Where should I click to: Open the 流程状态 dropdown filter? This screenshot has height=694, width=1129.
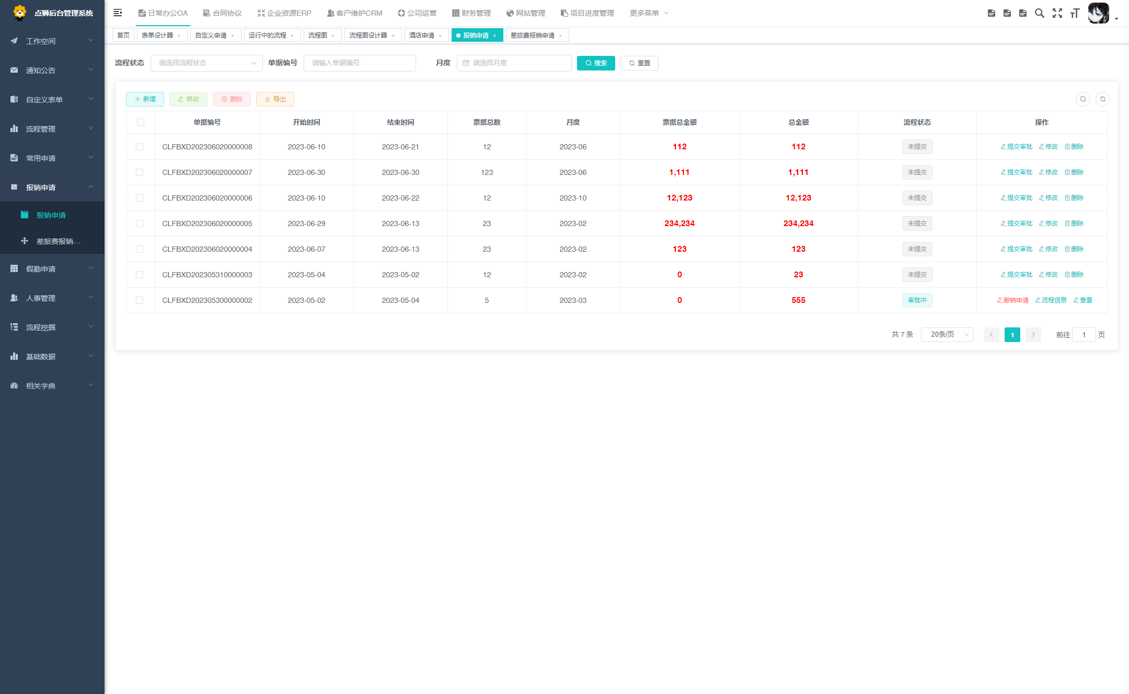click(206, 63)
